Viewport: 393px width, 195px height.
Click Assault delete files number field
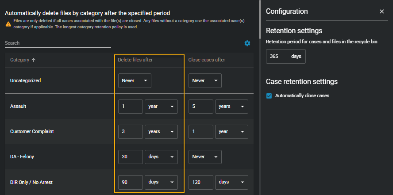click(x=131, y=107)
